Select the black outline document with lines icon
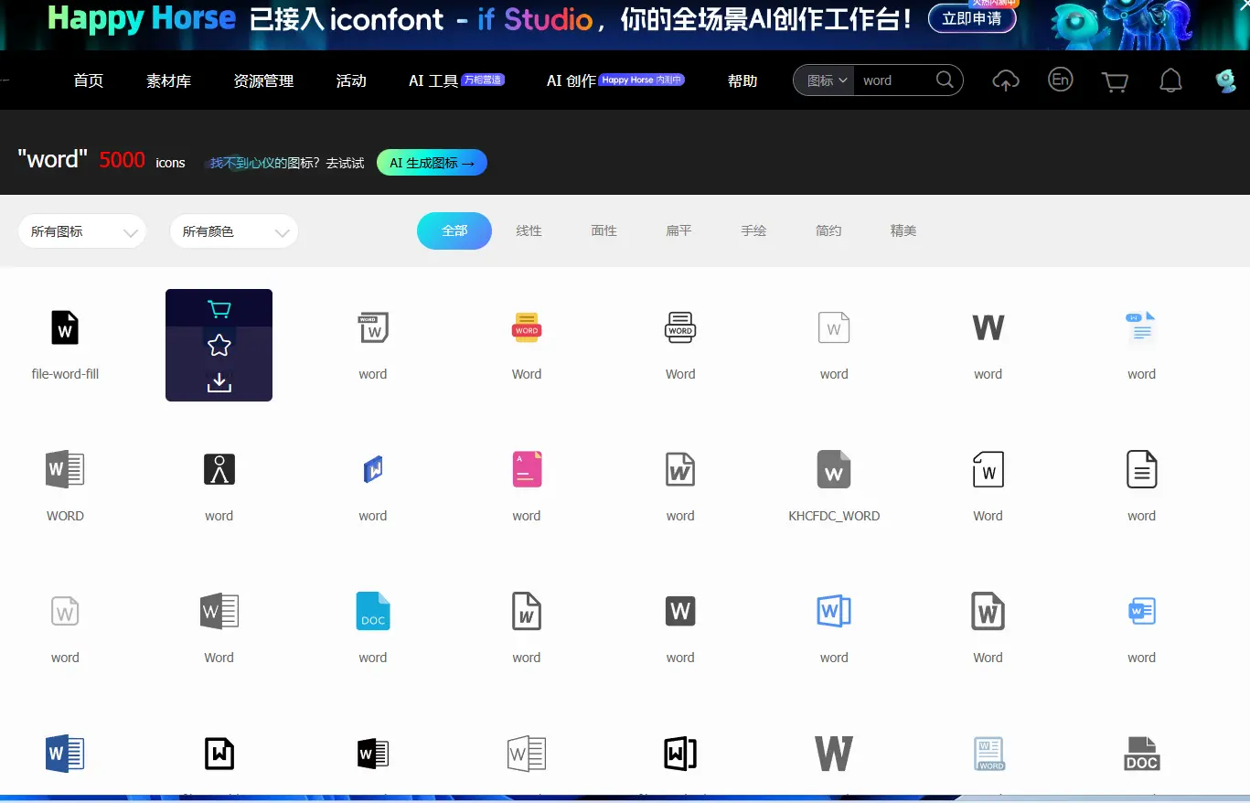The image size is (1250, 803). pos(1141,469)
